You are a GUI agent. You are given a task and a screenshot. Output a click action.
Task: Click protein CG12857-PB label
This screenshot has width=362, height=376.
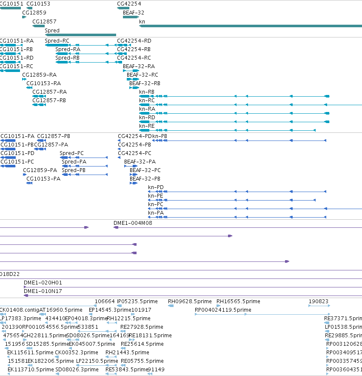point(54,136)
